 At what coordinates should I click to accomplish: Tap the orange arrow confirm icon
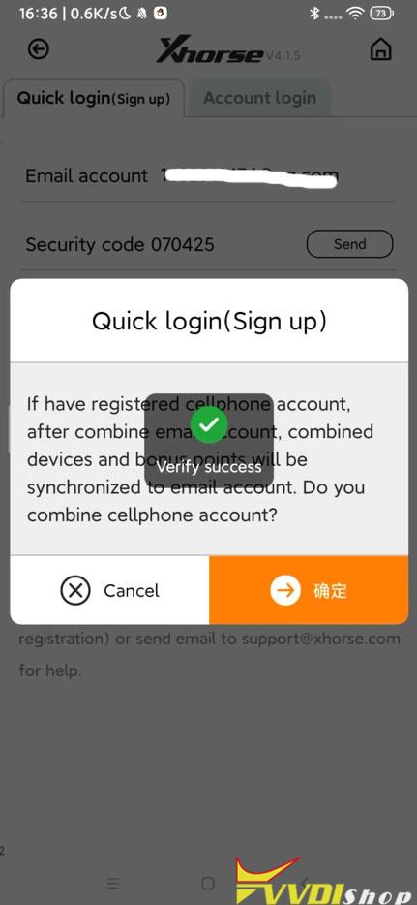285,590
